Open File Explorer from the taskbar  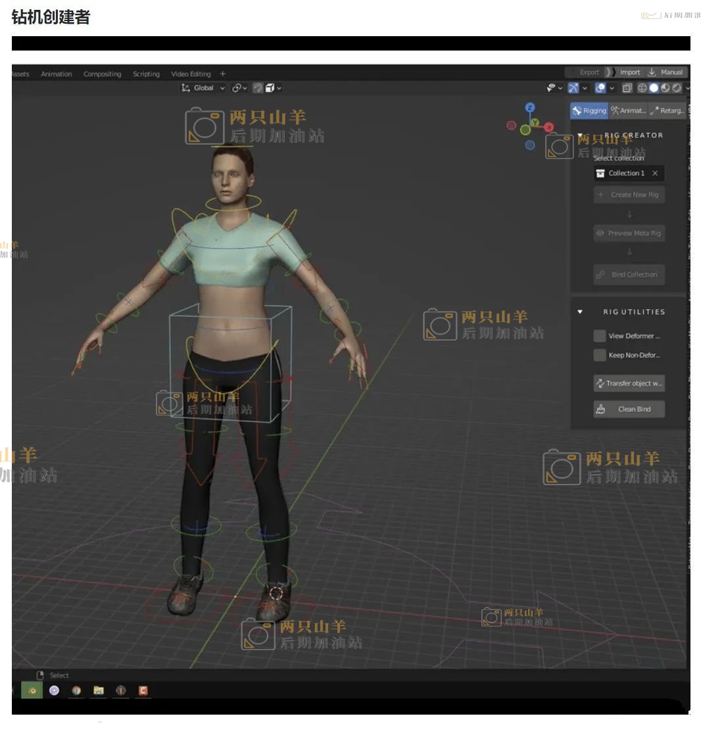(99, 690)
